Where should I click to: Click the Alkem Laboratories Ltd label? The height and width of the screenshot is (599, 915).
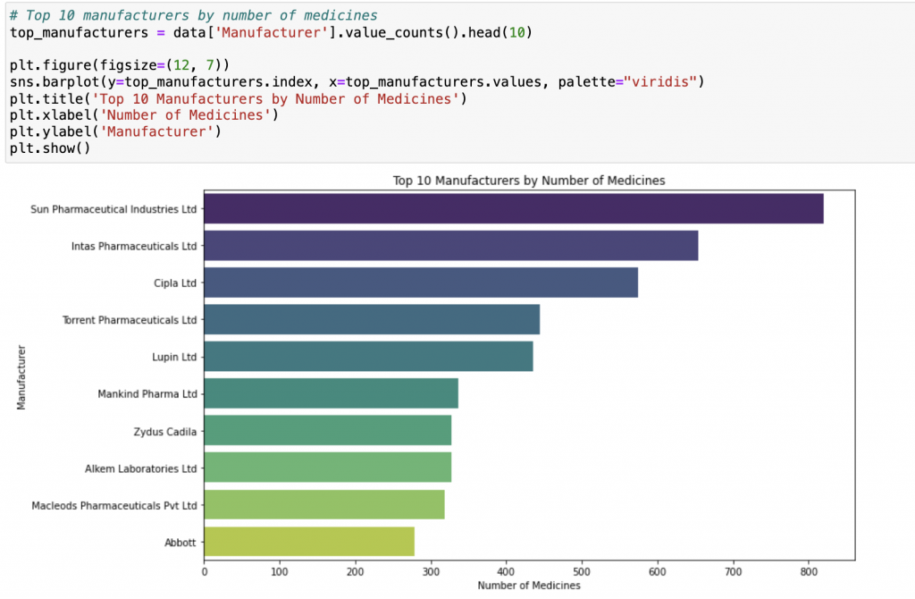140,468
